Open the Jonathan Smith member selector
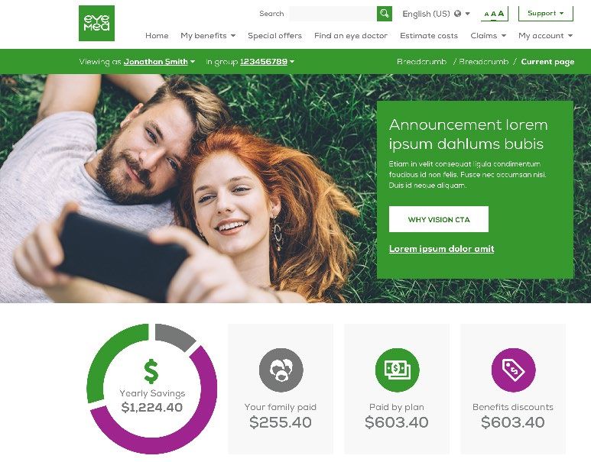 [x=159, y=61]
